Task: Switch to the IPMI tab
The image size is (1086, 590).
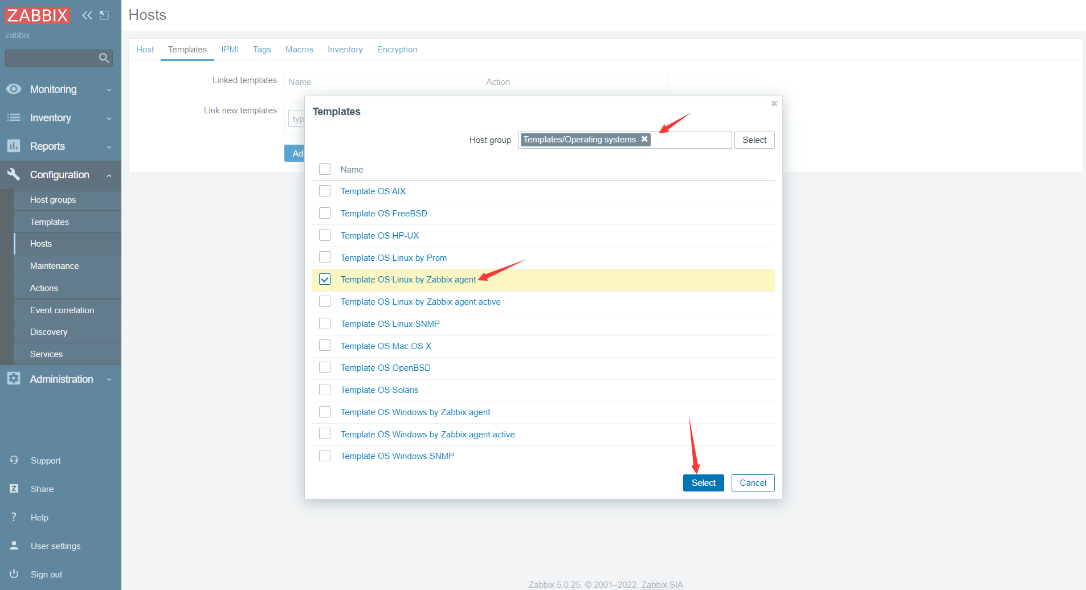Action: click(x=230, y=50)
